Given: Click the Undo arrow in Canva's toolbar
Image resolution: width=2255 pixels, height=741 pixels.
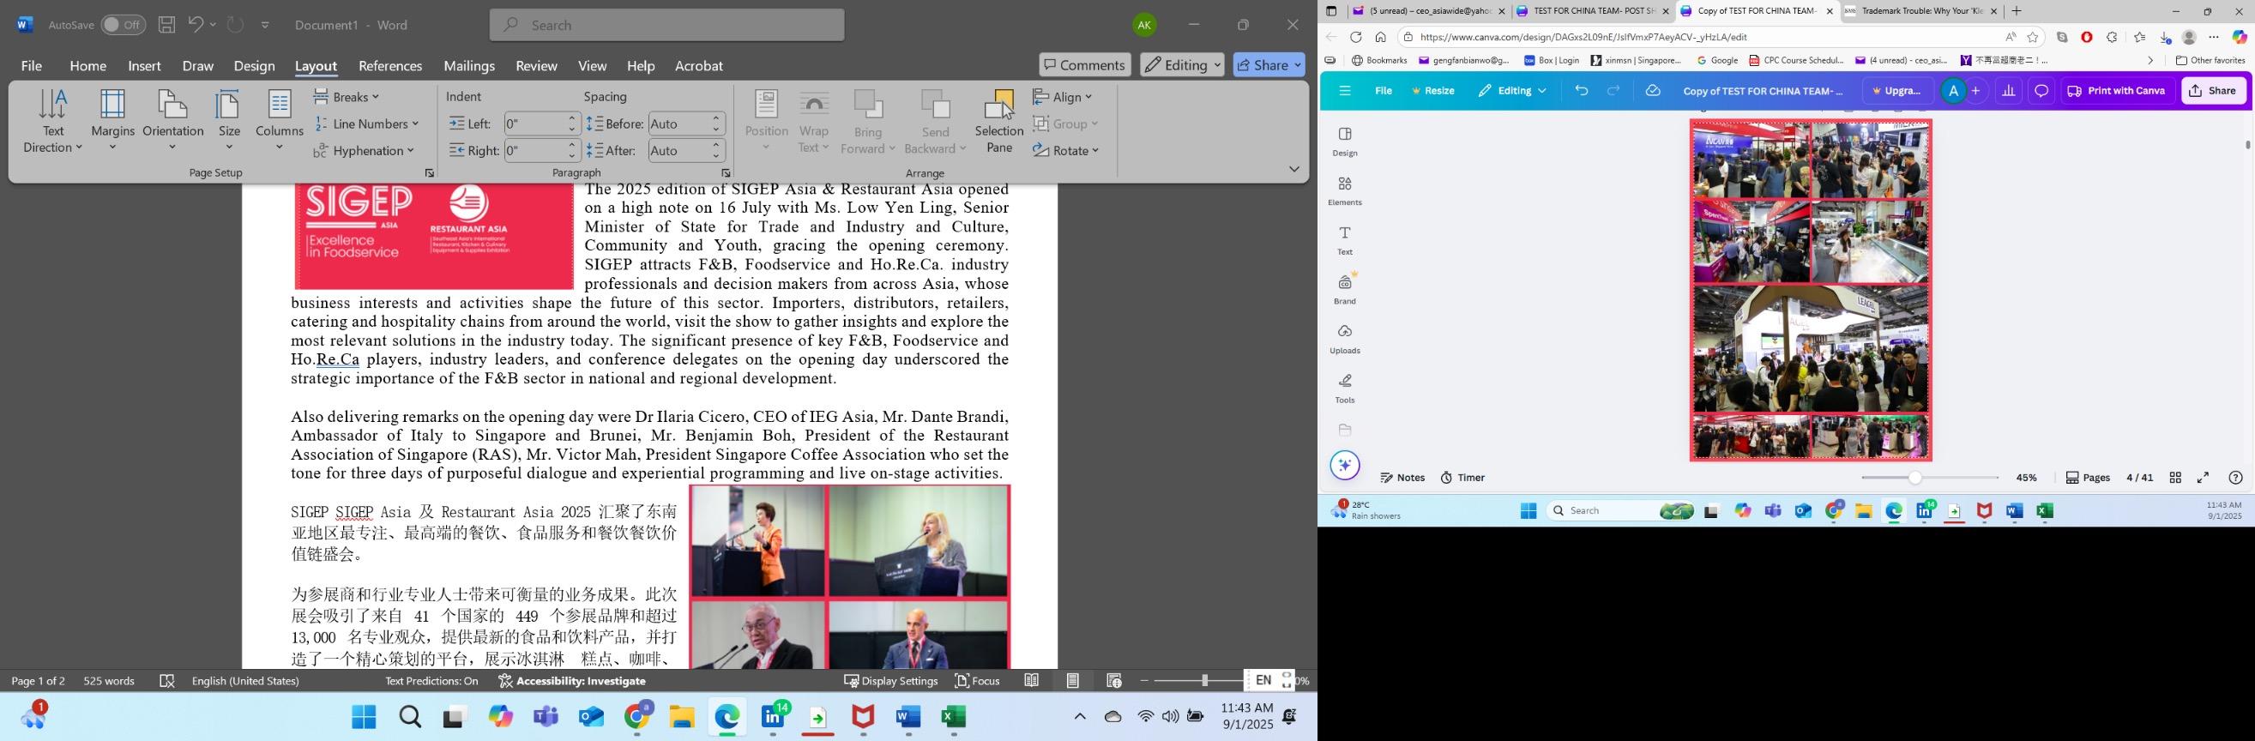Looking at the screenshot, I should coord(1581,91).
